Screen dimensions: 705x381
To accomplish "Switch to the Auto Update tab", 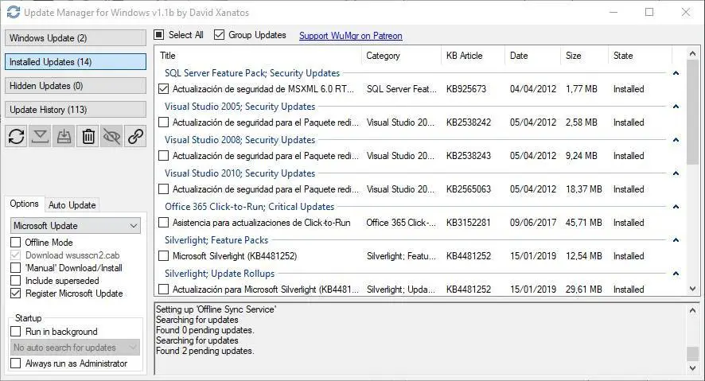I will (x=72, y=204).
